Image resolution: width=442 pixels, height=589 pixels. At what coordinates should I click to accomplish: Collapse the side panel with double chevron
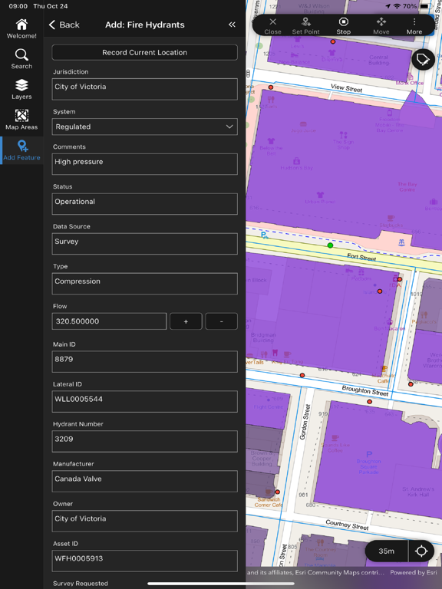coord(232,25)
